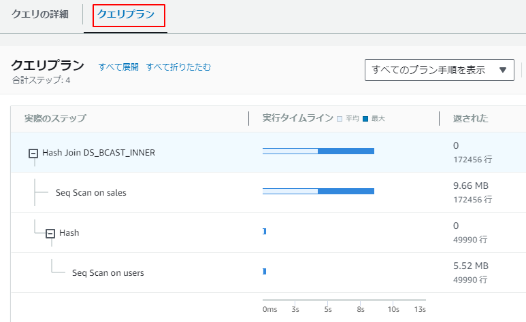526x322 pixels.
Task: Select the クエリプラン tab
Action: point(129,14)
